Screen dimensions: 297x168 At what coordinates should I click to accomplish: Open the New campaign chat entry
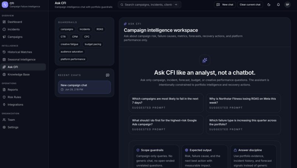pos(84,87)
